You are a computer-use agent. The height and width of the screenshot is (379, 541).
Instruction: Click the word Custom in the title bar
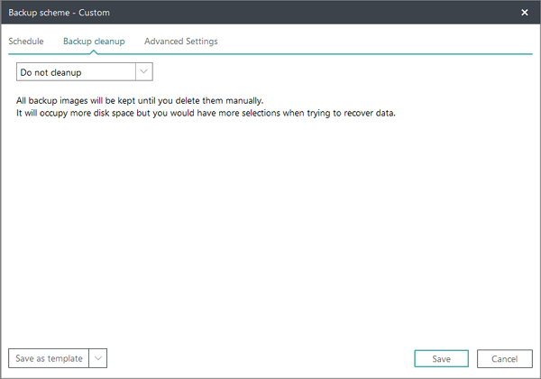[94, 13]
